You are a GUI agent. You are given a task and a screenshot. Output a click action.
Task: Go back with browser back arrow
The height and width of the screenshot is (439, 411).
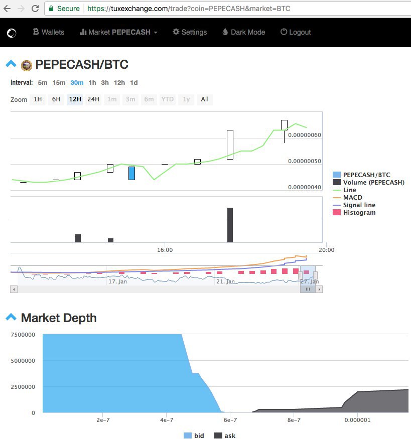click(x=7, y=9)
